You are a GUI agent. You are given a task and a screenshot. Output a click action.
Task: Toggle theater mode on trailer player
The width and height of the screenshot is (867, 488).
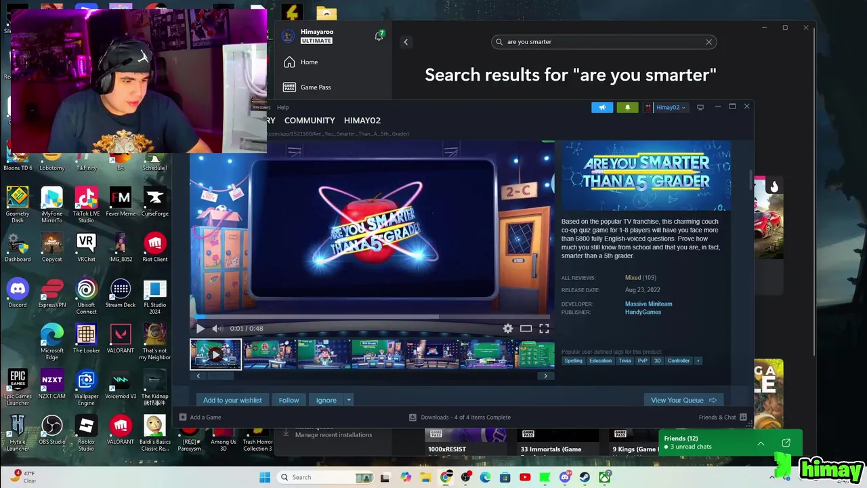point(526,328)
